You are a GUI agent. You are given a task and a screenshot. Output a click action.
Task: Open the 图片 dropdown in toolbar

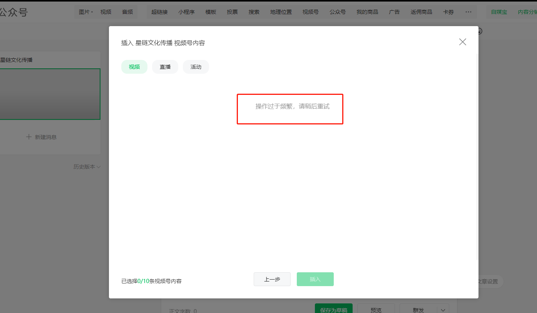86,12
